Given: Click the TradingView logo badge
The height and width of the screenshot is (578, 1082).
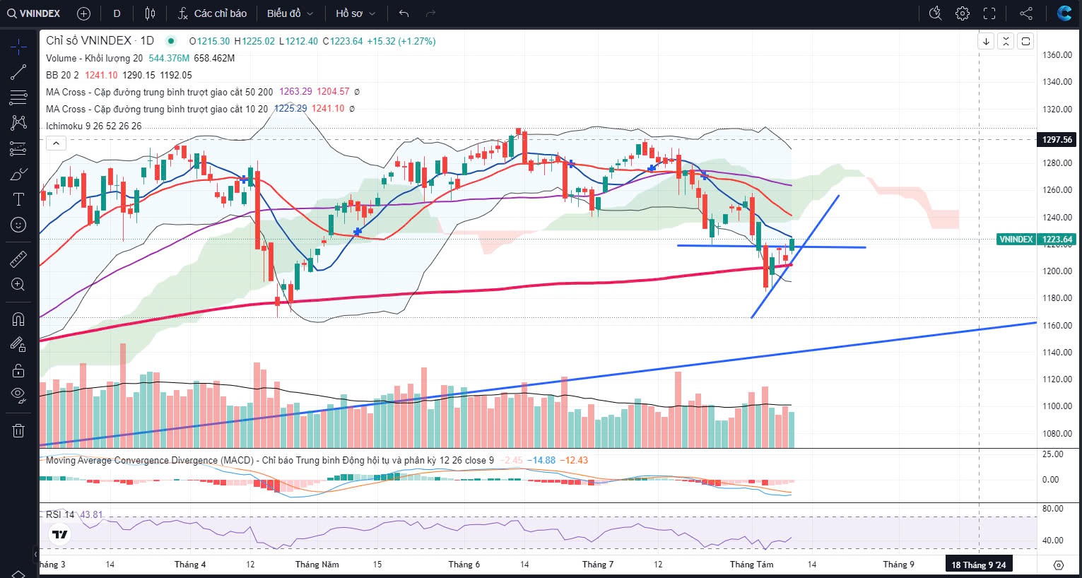Looking at the screenshot, I should (x=60, y=535).
